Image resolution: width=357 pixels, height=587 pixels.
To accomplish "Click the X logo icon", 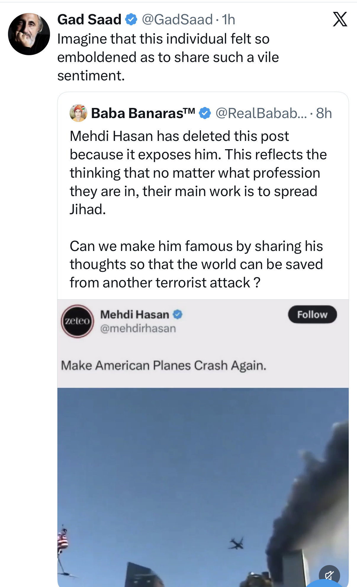I will point(340,20).
